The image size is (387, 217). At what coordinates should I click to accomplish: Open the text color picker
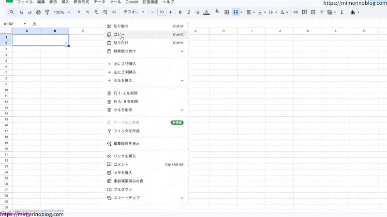[x=207, y=12]
